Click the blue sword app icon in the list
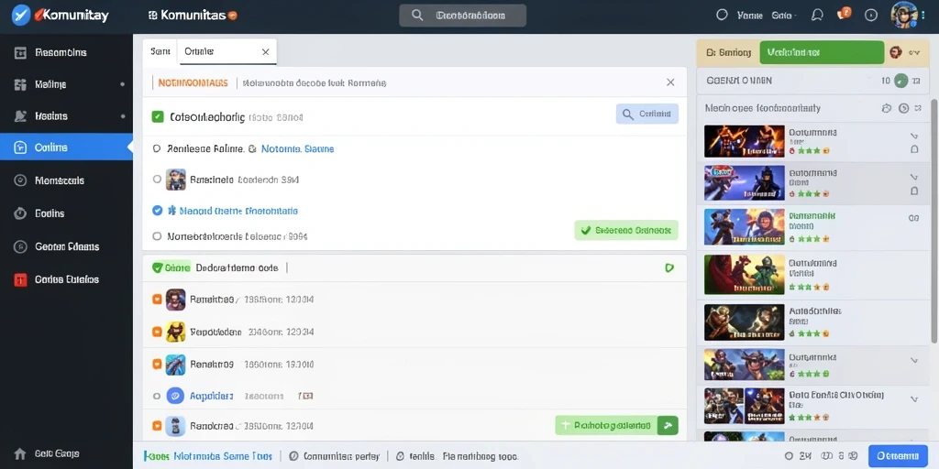Viewport: 939px width, 469px height. click(175, 365)
